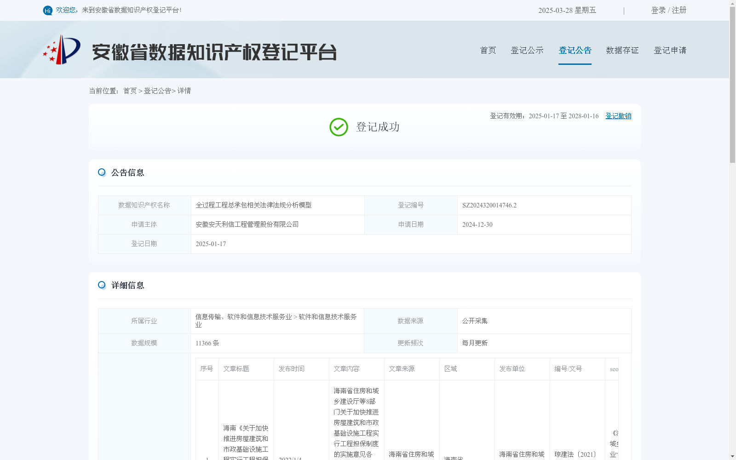Click the 全过程工程总承包相关法律法规分析模型 value
This screenshot has width=736, height=460.
coord(253,205)
